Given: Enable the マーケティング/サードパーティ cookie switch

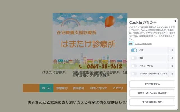Looking at the screenshot, I should (134, 74).
